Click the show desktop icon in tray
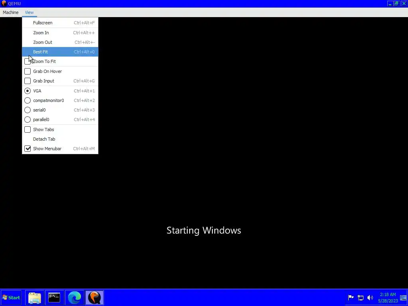Image resolution: width=408 pixels, height=306 pixels. (x=403, y=298)
